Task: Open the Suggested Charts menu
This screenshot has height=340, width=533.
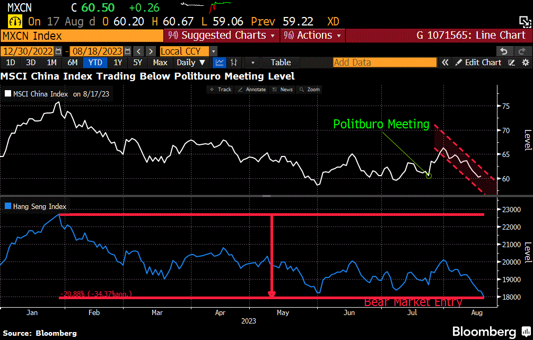Action: pyautogui.click(x=222, y=36)
